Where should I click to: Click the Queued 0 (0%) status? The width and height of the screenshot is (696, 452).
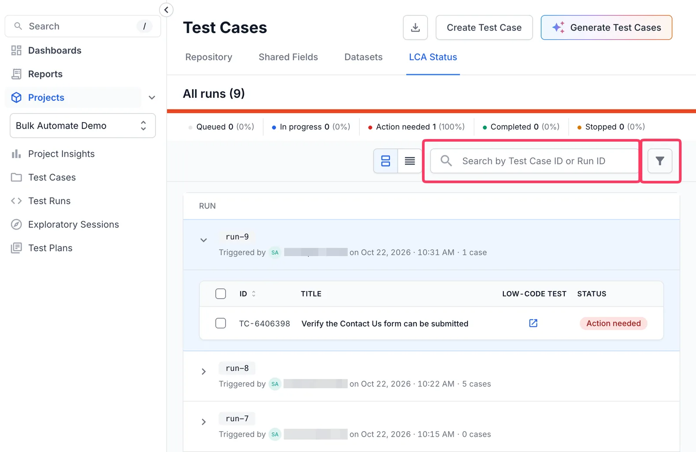pyautogui.click(x=221, y=127)
